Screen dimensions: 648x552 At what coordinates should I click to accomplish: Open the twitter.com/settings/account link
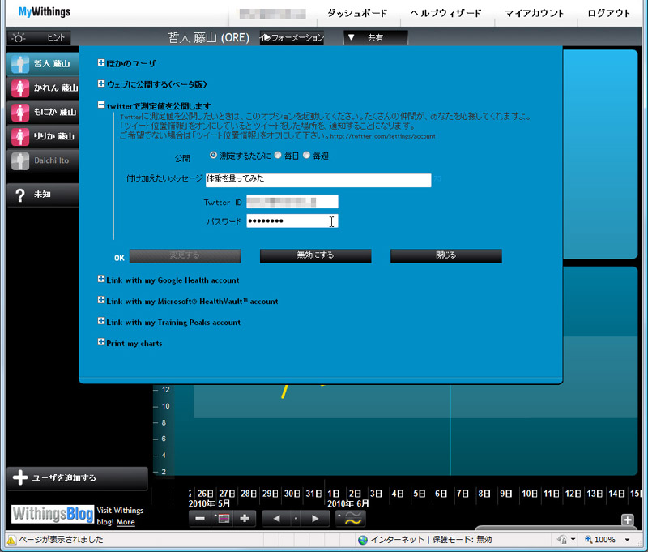tap(382, 136)
